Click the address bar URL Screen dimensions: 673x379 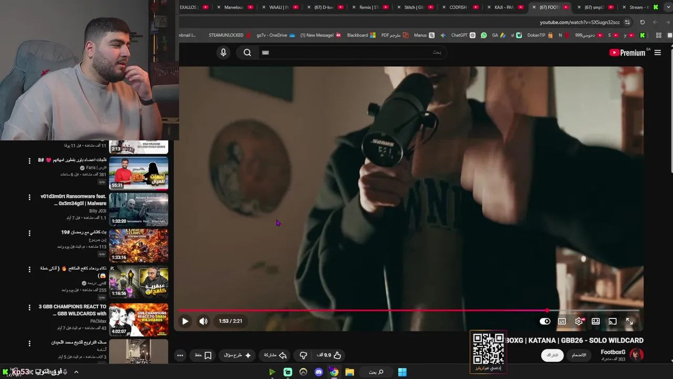580,22
